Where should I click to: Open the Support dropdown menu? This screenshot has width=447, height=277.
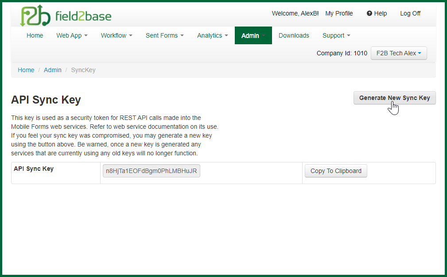(x=336, y=35)
